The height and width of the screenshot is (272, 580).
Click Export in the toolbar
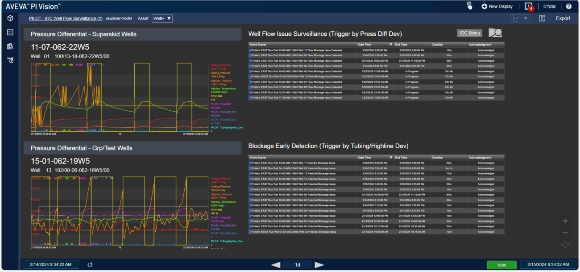(x=563, y=18)
